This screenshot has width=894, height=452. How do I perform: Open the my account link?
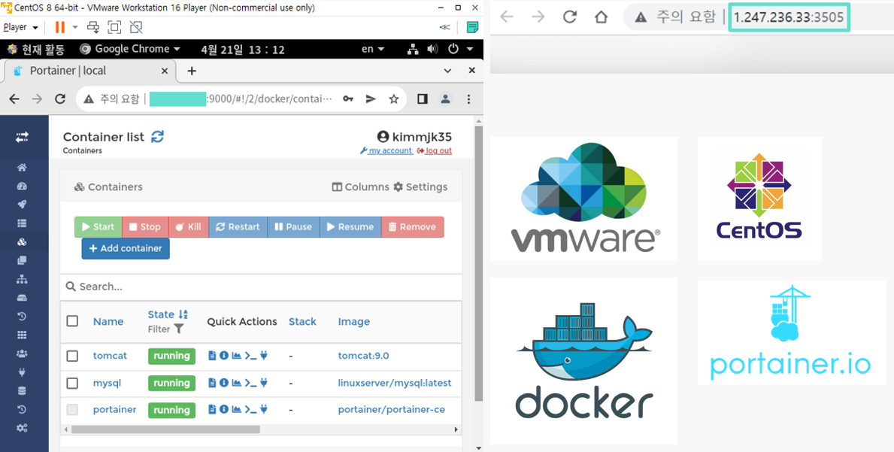tap(386, 150)
